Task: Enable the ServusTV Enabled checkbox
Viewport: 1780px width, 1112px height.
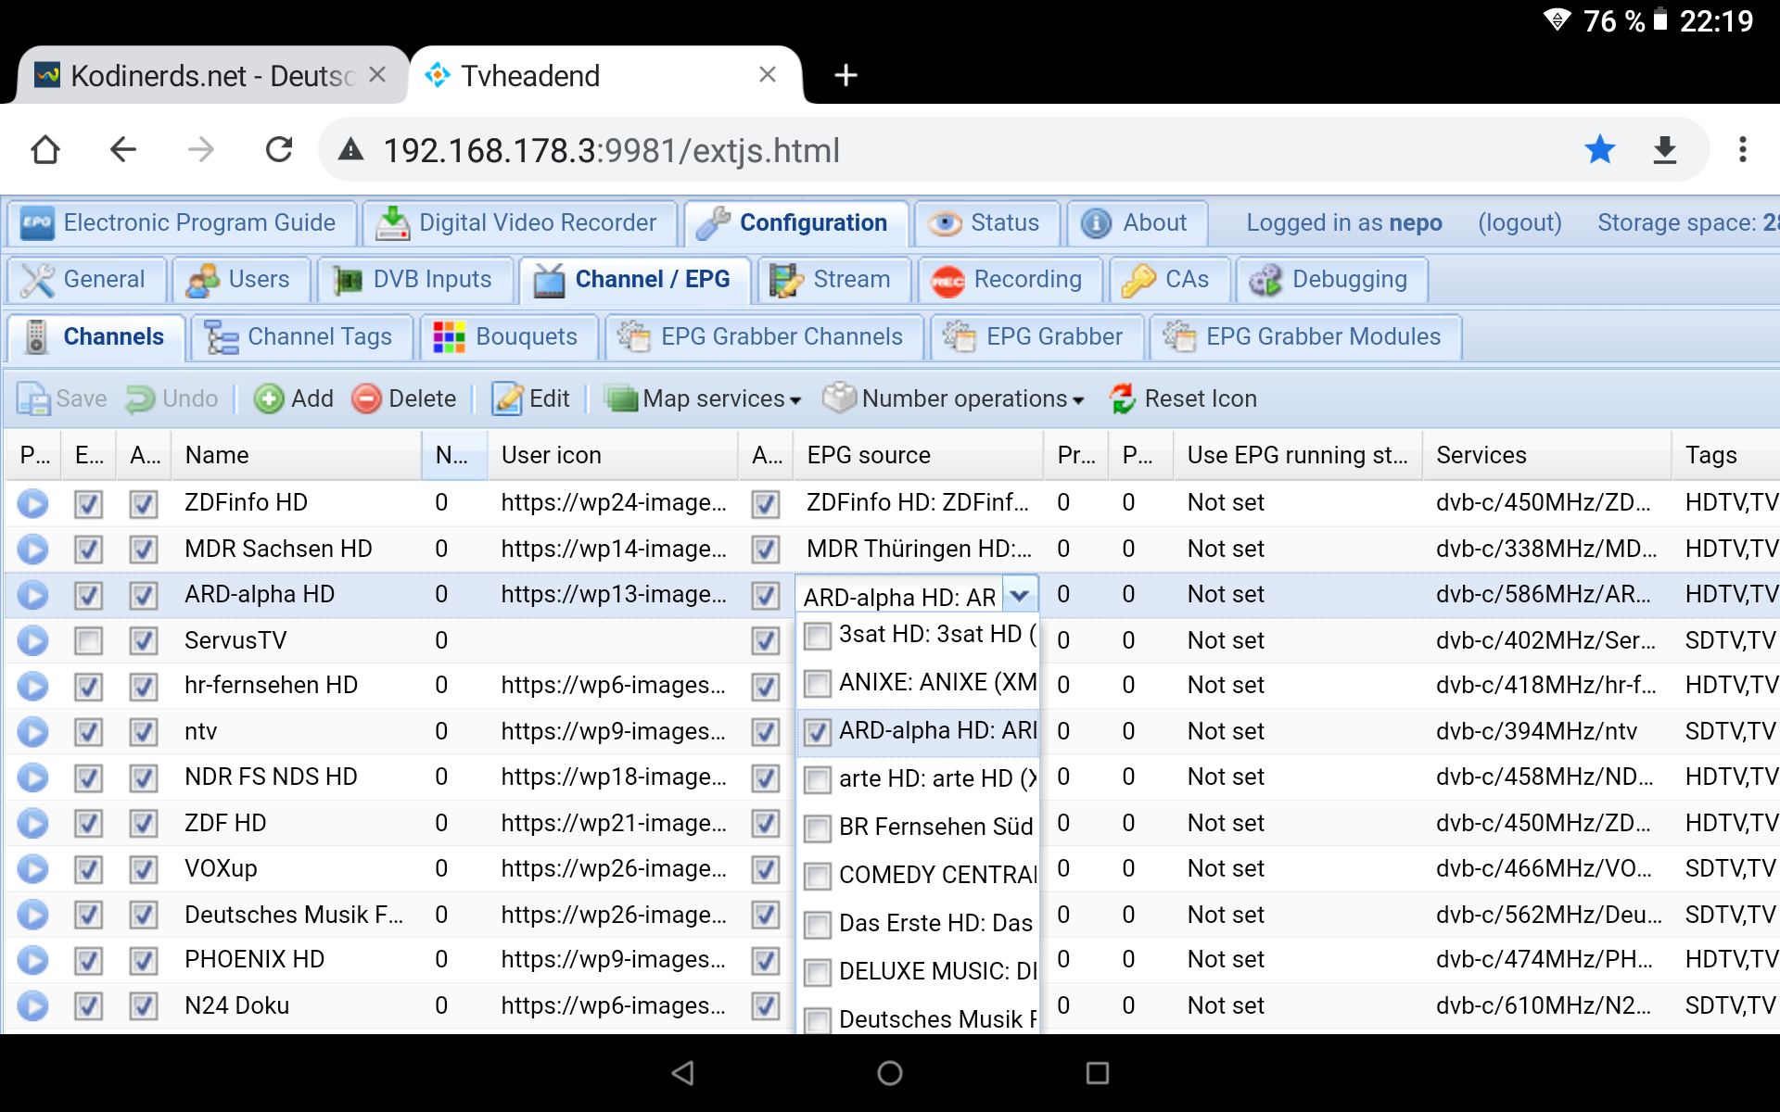Action: (x=88, y=640)
